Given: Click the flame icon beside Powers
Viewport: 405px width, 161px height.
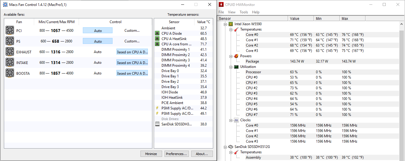Looking at the screenshot, I should [236, 56].
